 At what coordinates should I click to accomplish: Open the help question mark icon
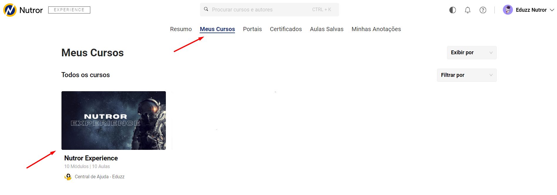[x=483, y=10]
